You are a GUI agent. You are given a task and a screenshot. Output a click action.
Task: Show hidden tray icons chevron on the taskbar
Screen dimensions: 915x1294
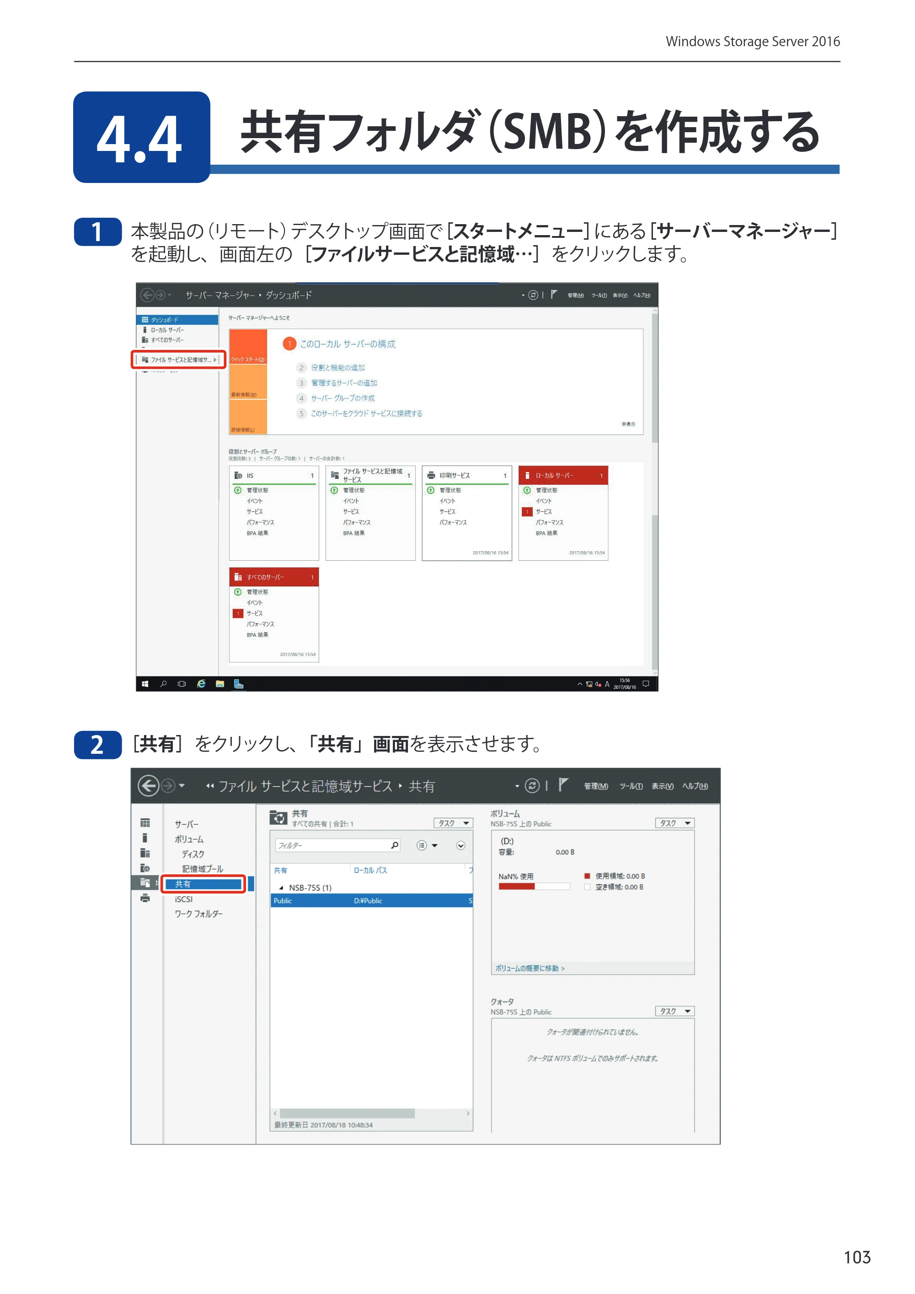[580, 684]
